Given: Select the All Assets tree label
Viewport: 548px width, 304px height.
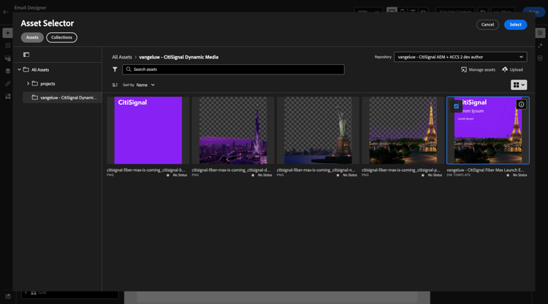Looking at the screenshot, I should (x=40, y=69).
